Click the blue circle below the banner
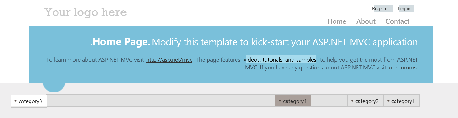Screen dimensions: 458x118 pos(54,87)
